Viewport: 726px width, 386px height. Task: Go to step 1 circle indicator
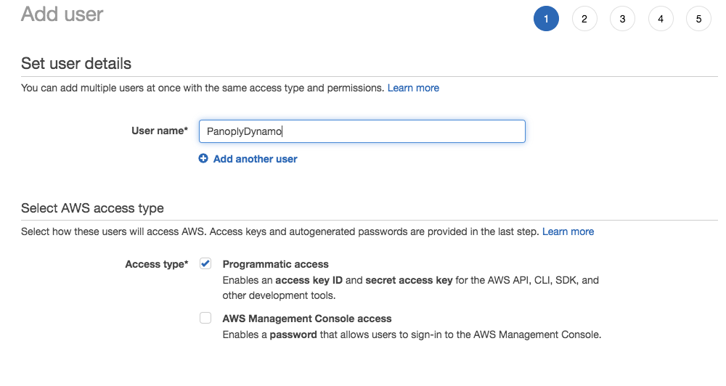(x=546, y=19)
